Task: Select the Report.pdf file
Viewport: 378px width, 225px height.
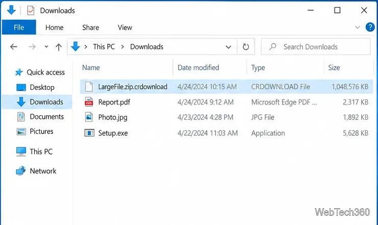Action: pyautogui.click(x=114, y=102)
